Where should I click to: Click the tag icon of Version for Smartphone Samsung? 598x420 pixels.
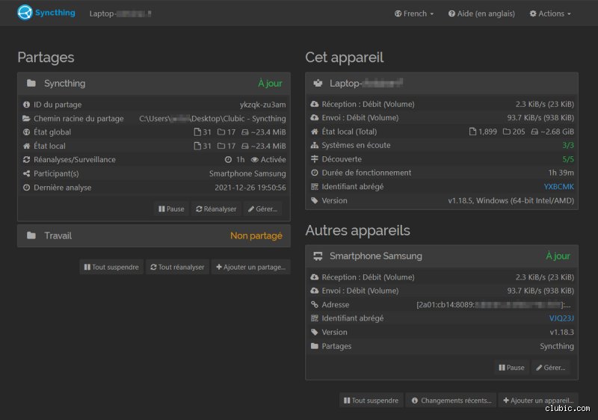point(314,333)
